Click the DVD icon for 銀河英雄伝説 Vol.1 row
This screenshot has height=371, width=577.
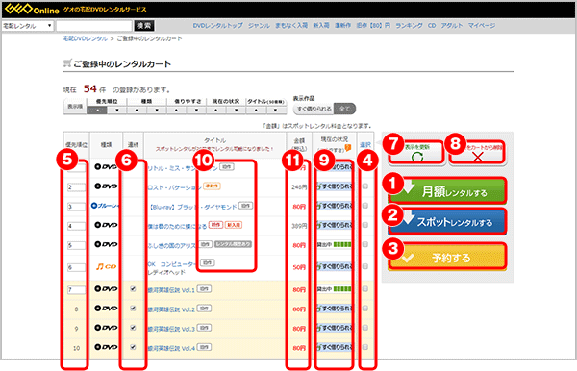106,289
